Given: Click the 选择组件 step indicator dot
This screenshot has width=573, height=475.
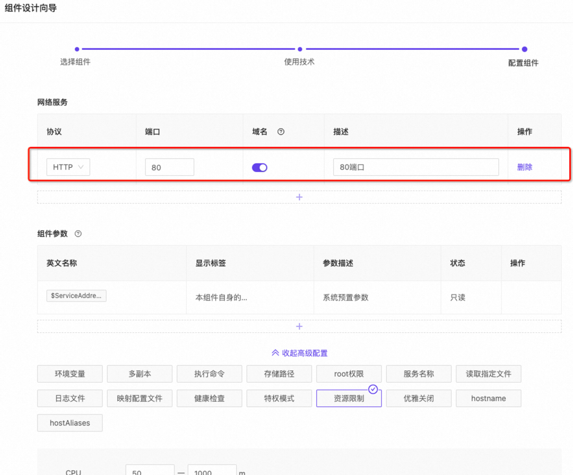Looking at the screenshot, I should (x=76, y=49).
